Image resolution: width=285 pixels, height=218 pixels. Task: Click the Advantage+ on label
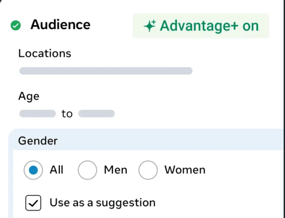click(210, 25)
